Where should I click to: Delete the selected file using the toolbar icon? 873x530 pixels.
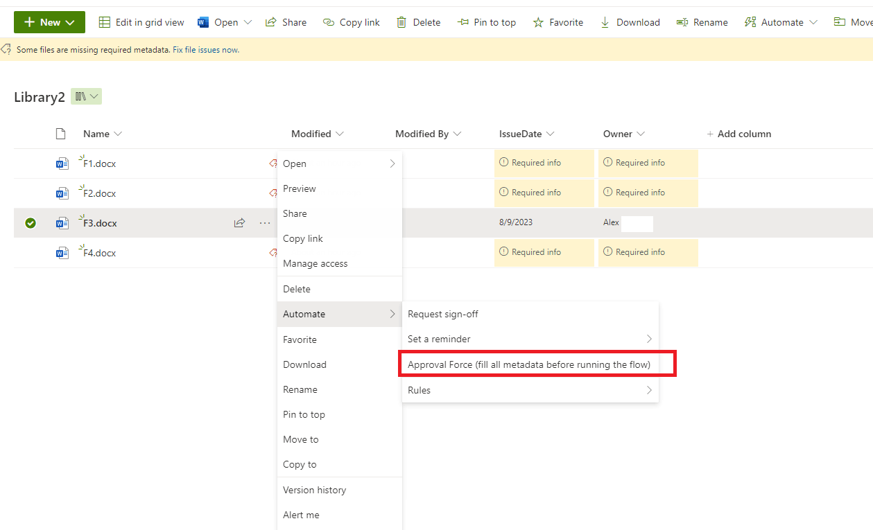pos(418,21)
